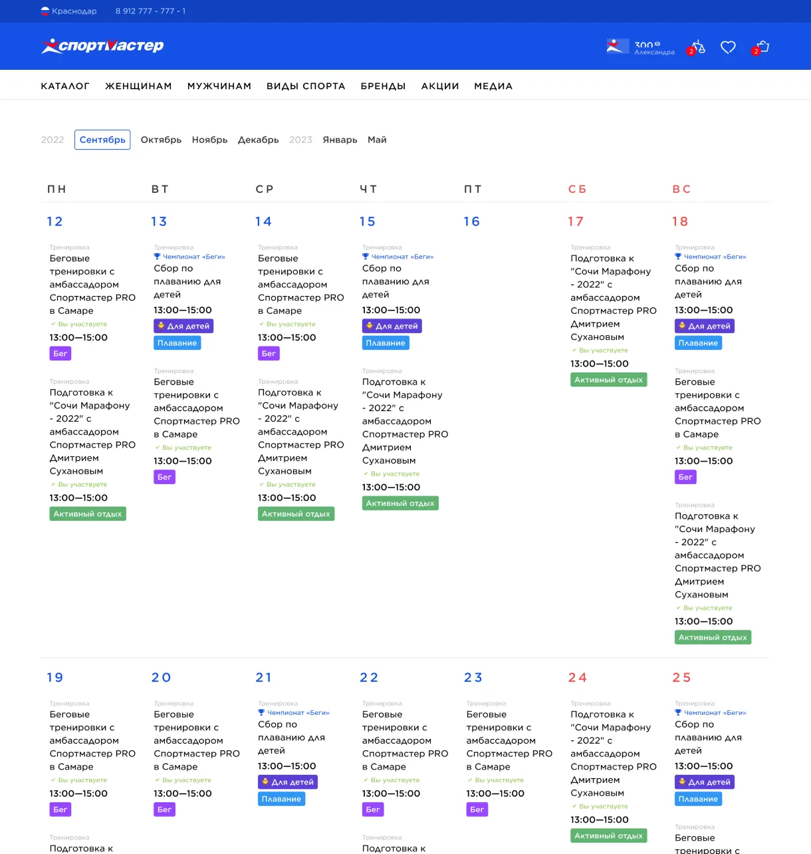Viewport: 811px width, 854px height.
Task: Click the Бег tag on day 18
Action: point(685,477)
